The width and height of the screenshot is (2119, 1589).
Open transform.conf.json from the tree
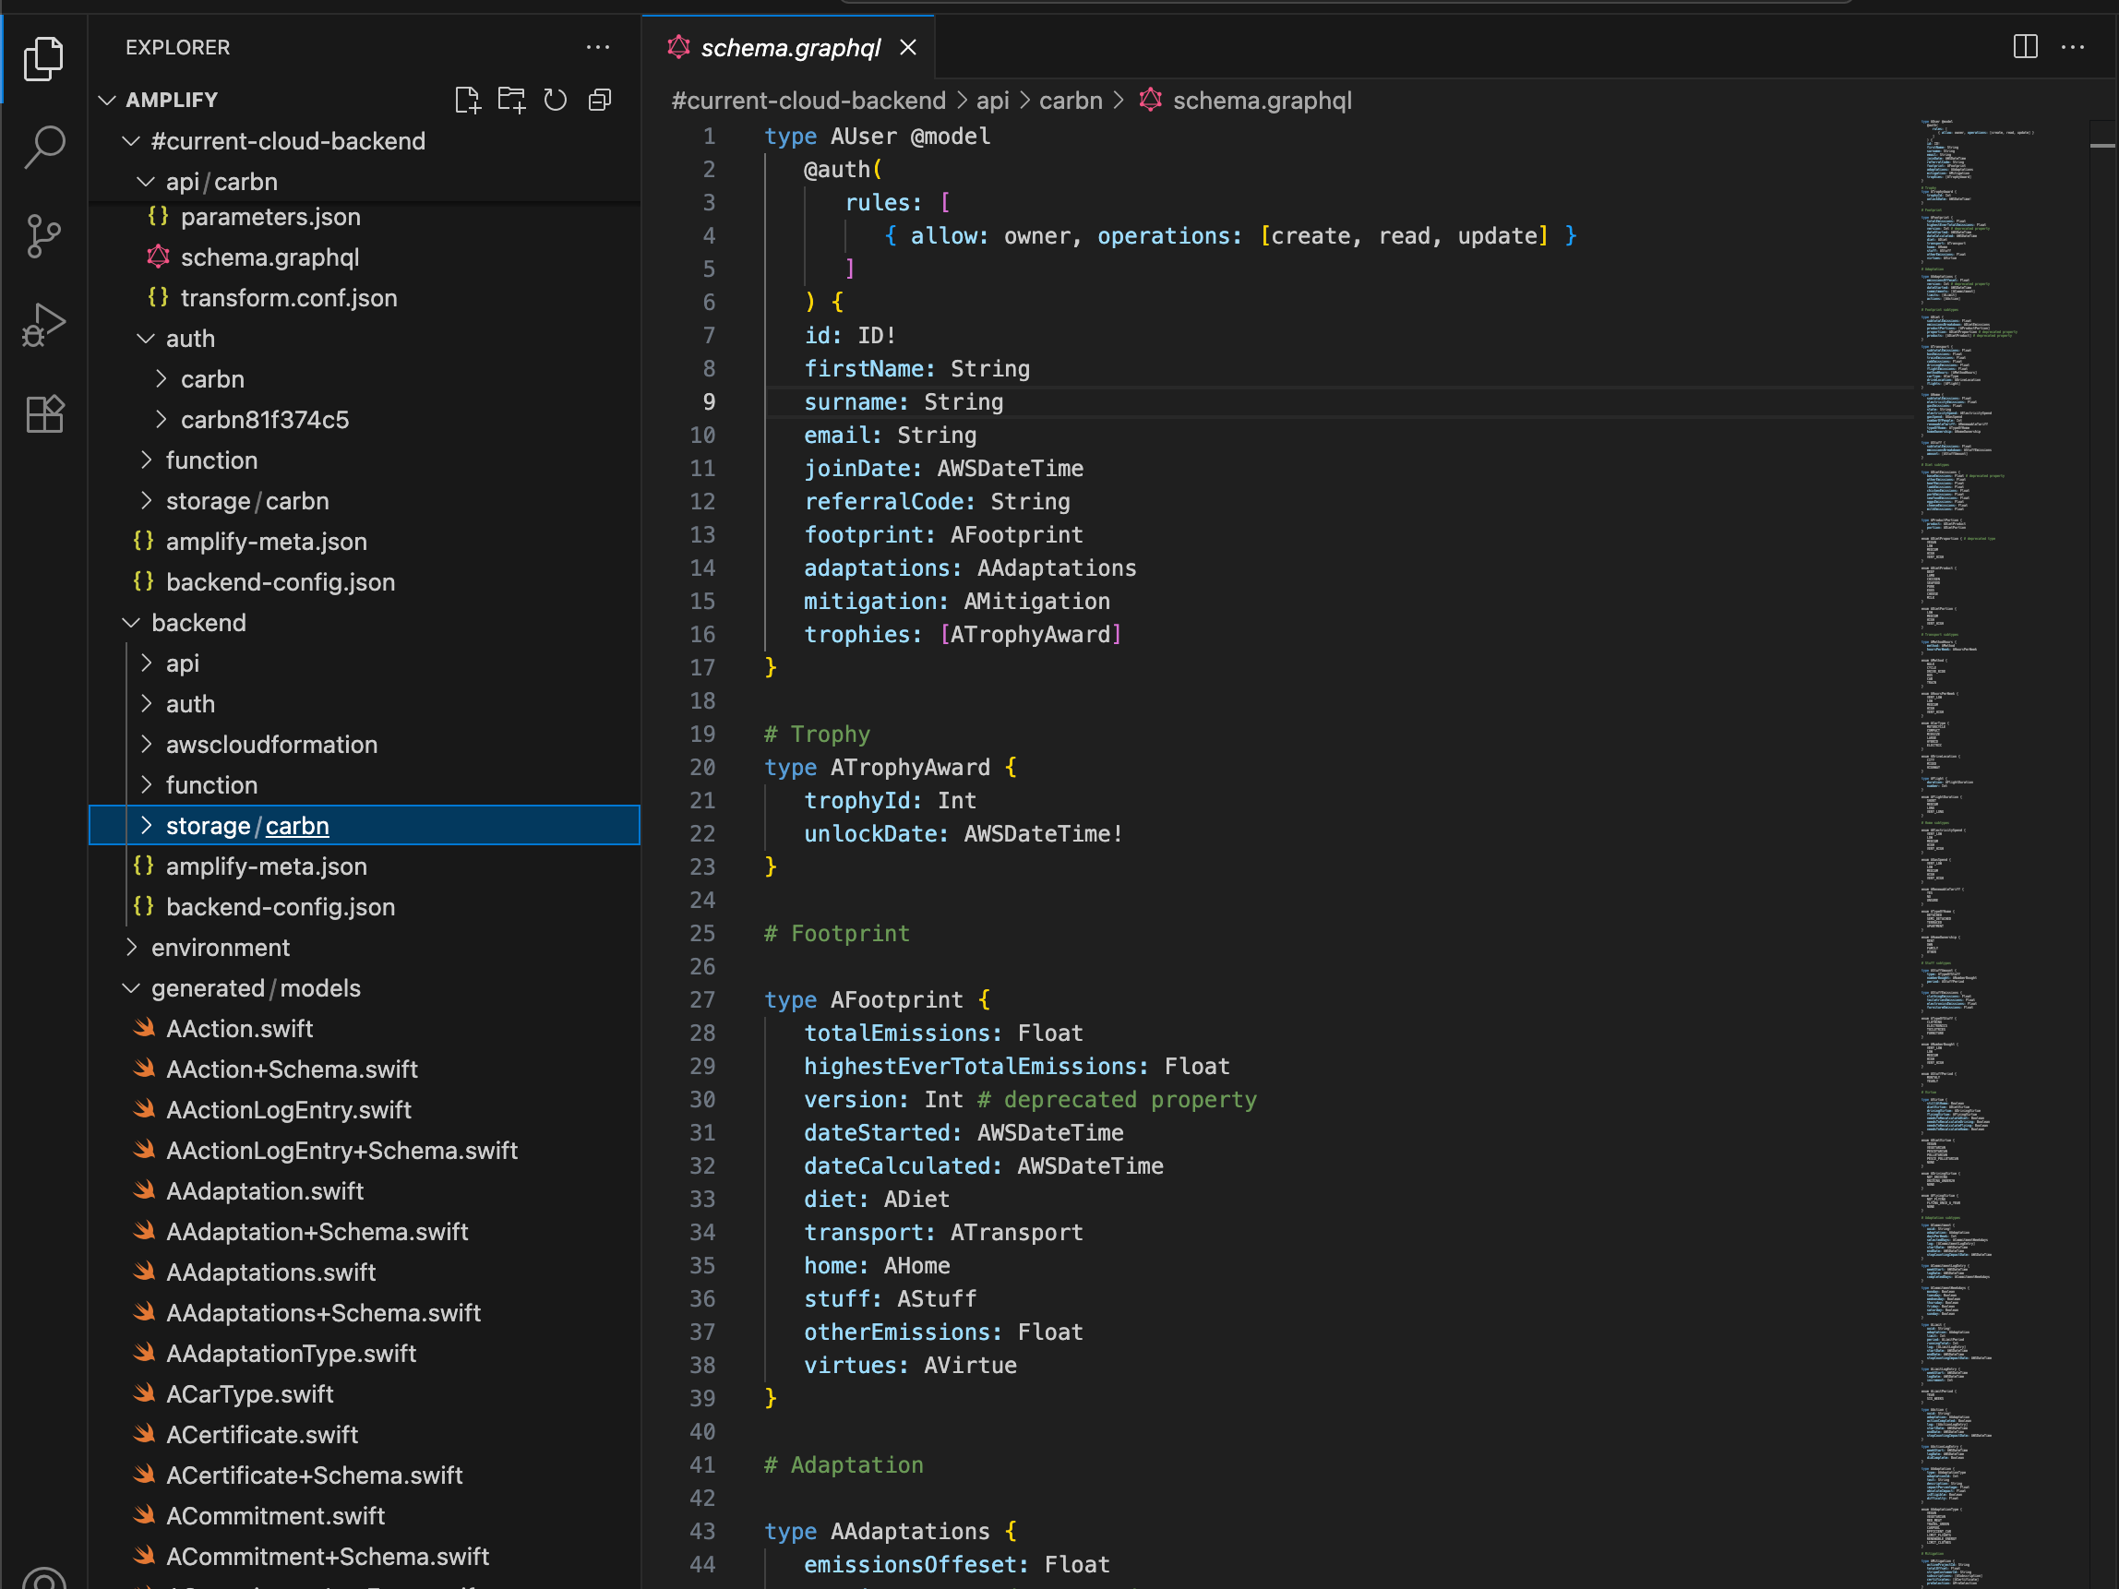288,298
